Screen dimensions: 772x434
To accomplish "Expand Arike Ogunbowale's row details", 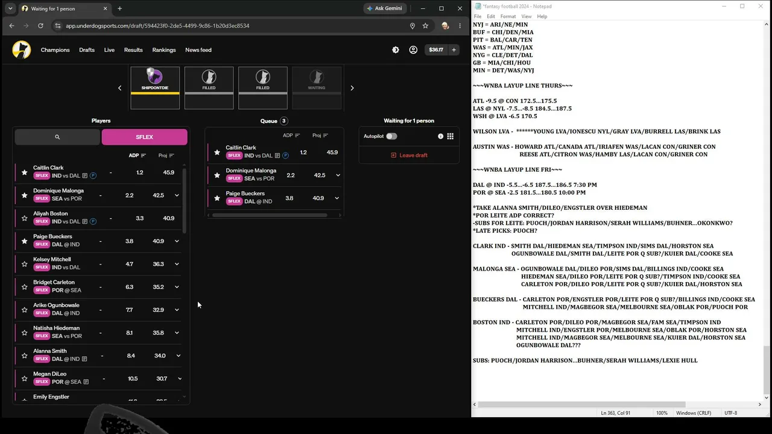I will click(x=177, y=310).
